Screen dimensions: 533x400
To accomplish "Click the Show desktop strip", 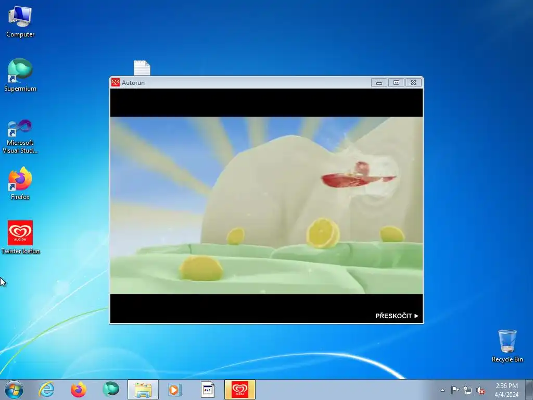I will [529, 390].
